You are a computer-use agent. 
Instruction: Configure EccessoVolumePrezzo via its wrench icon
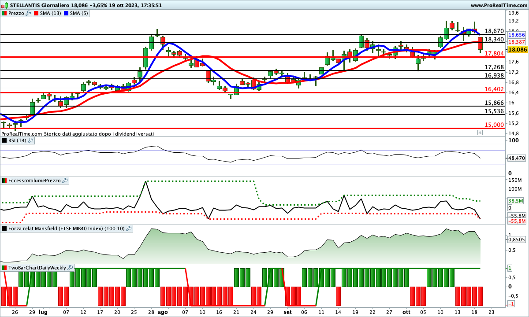pyautogui.click(x=65, y=181)
